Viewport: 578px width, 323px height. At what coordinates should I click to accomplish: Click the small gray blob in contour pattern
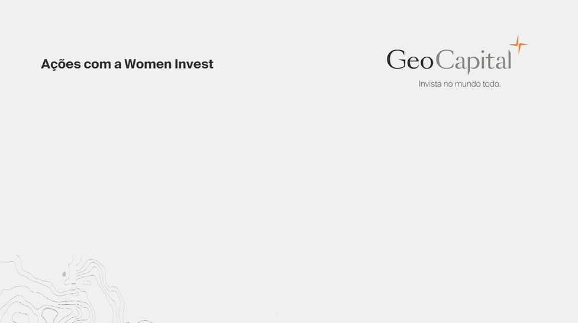pyautogui.click(x=64, y=273)
